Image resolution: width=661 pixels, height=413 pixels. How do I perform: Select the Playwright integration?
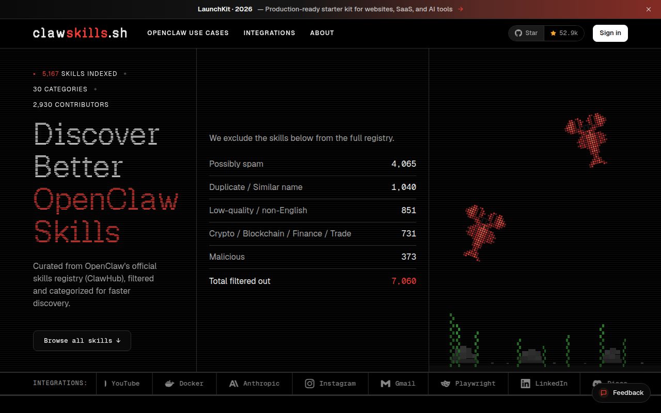pos(468,384)
